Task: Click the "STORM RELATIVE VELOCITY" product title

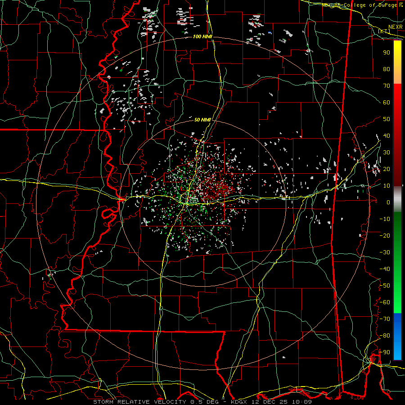Action: click(x=139, y=402)
